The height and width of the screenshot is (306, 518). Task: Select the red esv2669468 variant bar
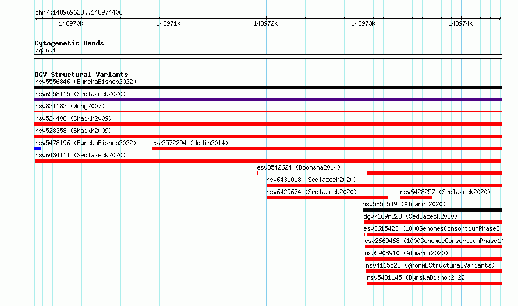433,247
